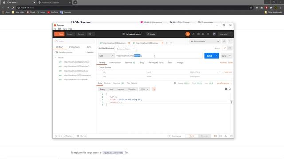The height and width of the screenshot is (159, 284).
Task: Click the globe network icon near Status
Action: point(175,83)
